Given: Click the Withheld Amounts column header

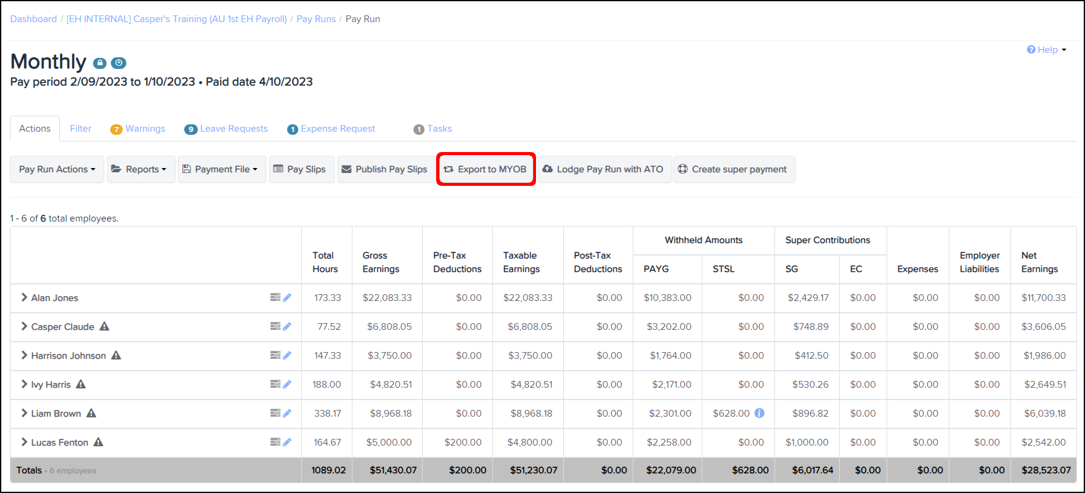Looking at the screenshot, I should click(704, 240).
